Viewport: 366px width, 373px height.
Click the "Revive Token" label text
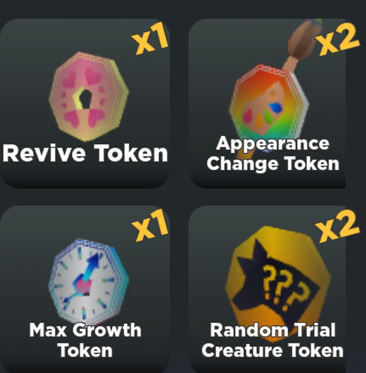click(85, 153)
